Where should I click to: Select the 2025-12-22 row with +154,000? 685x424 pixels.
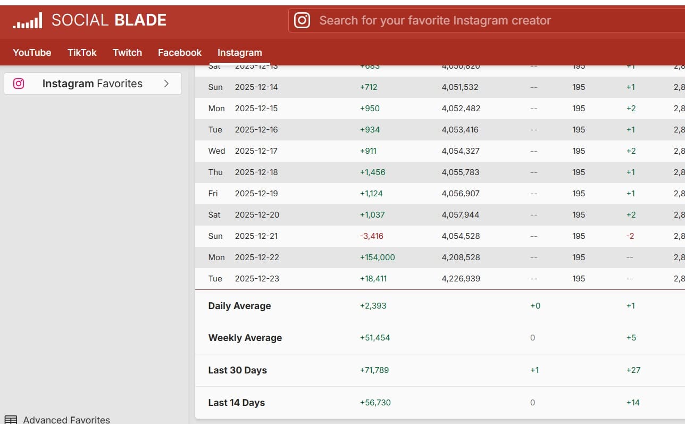377,257
